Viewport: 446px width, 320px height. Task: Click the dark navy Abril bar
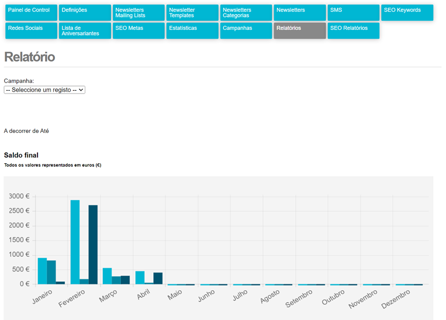[x=158, y=278]
